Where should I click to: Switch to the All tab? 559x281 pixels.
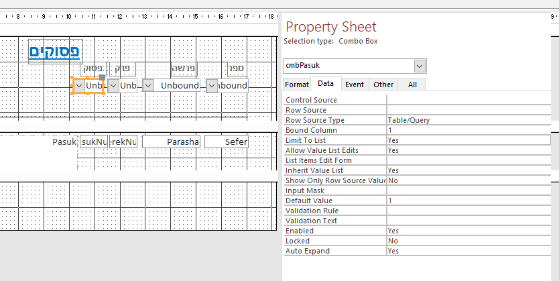[x=412, y=85]
